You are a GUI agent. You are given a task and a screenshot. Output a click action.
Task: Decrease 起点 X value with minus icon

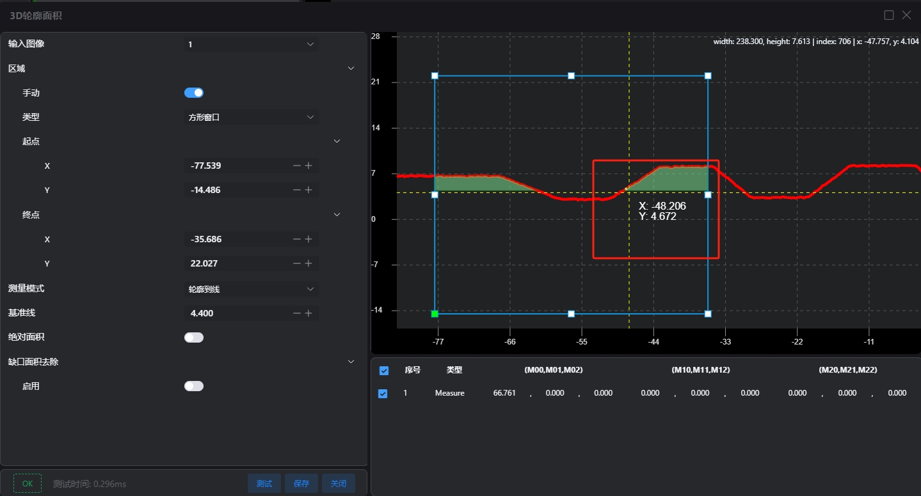(x=296, y=166)
